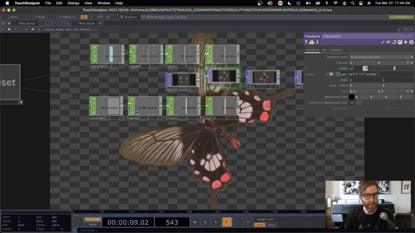Select the Transform parameter page tab
Image resolution: width=415 pixels, height=233 pixels.
(313, 50)
